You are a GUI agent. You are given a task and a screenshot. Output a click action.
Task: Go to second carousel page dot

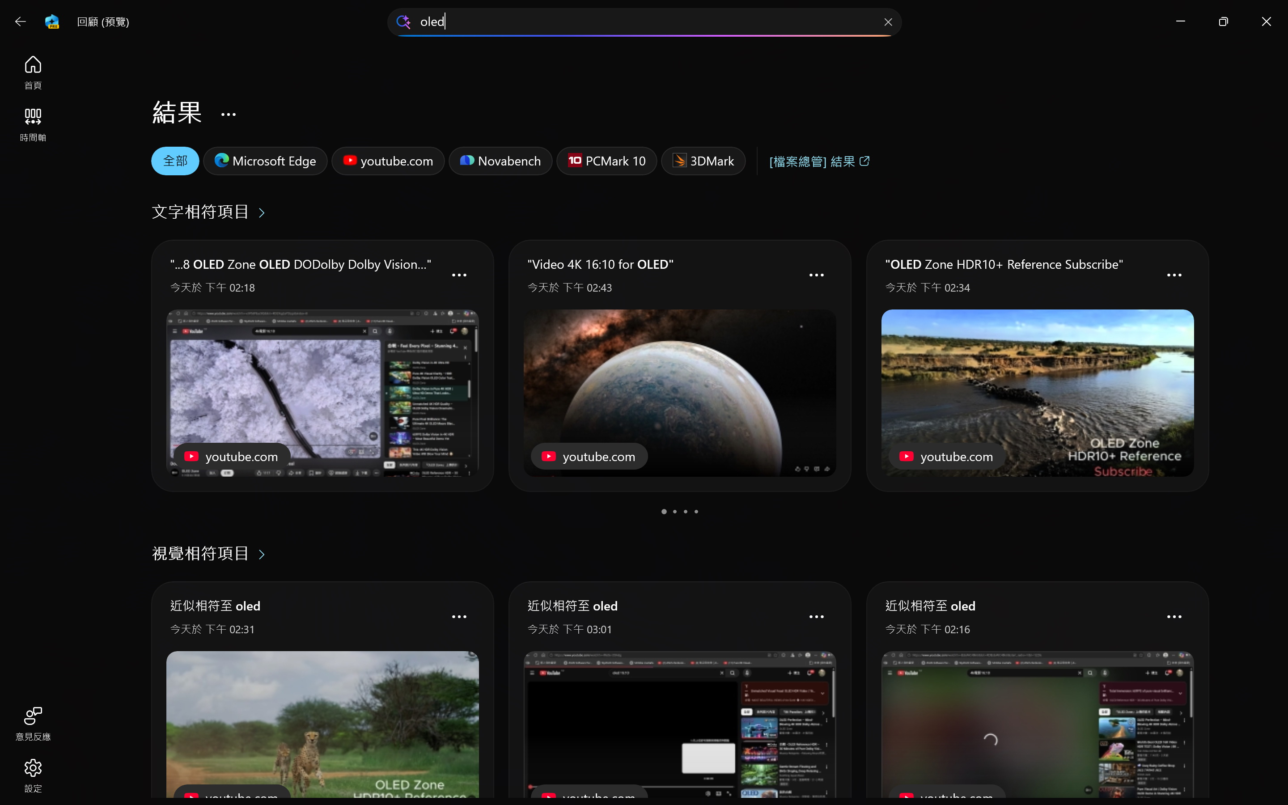[x=675, y=512]
